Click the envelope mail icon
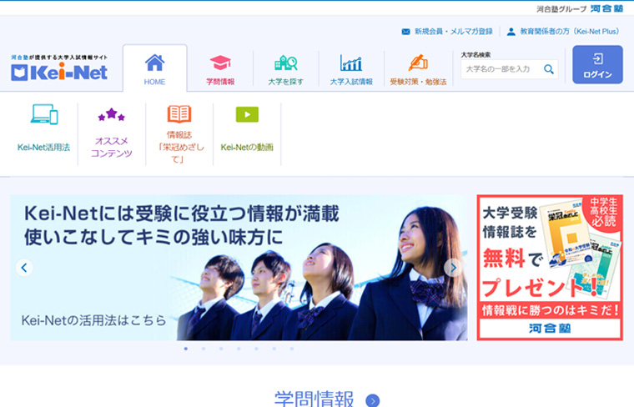This screenshot has height=407, width=634. (405, 32)
